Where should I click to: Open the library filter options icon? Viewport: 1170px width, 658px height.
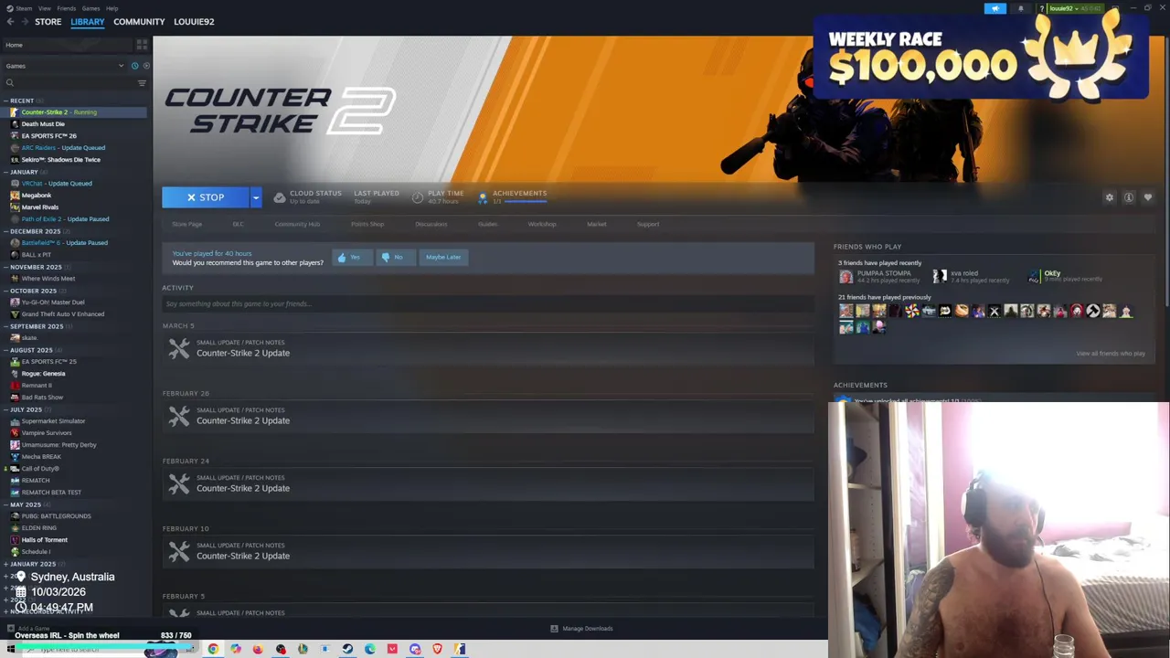tap(142, 83)
